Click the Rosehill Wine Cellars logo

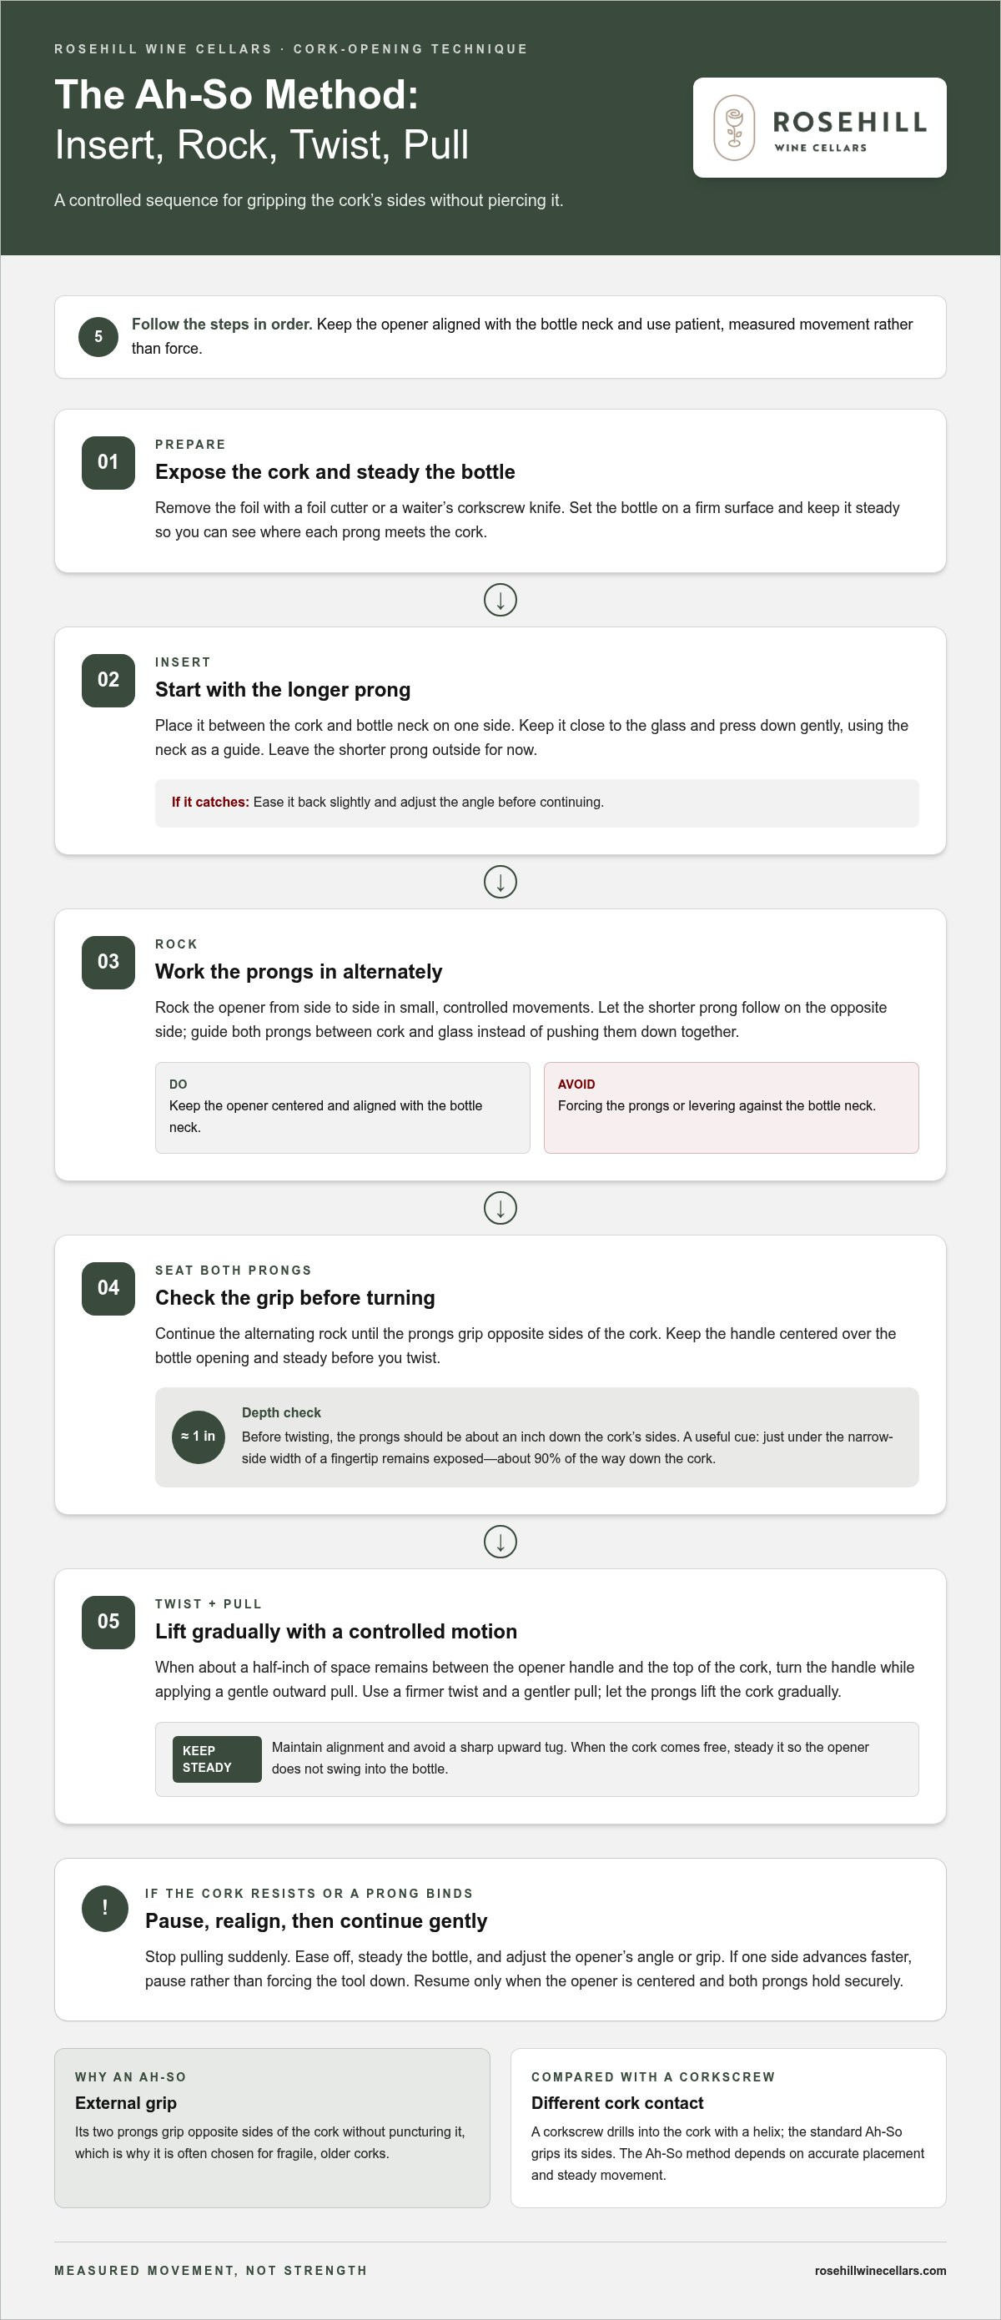819,127
